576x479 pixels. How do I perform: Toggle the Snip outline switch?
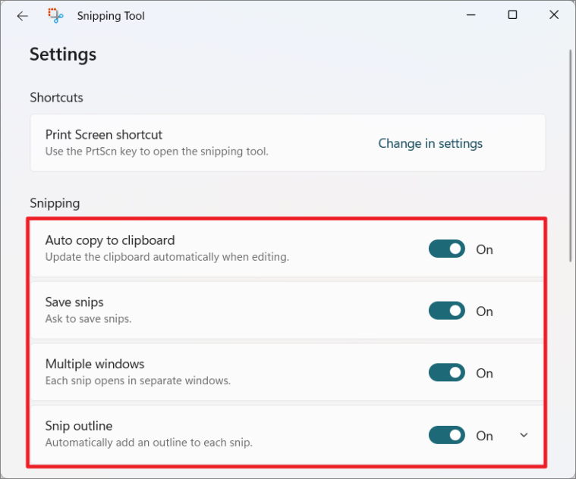[447, 435]
